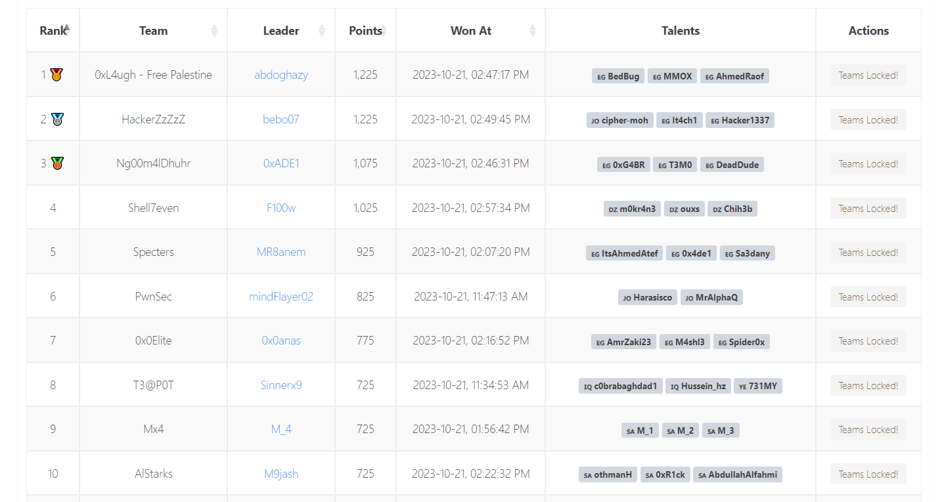Sort by Won At column arrows
The image size is (944, 502).
click(x=533, y=30)
